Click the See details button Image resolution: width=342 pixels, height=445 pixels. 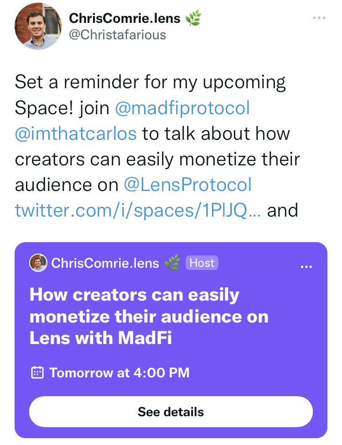click(171, 412)
